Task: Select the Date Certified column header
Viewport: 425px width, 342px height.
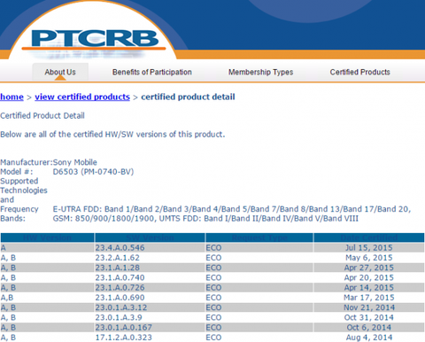Action: click(369, 237)
